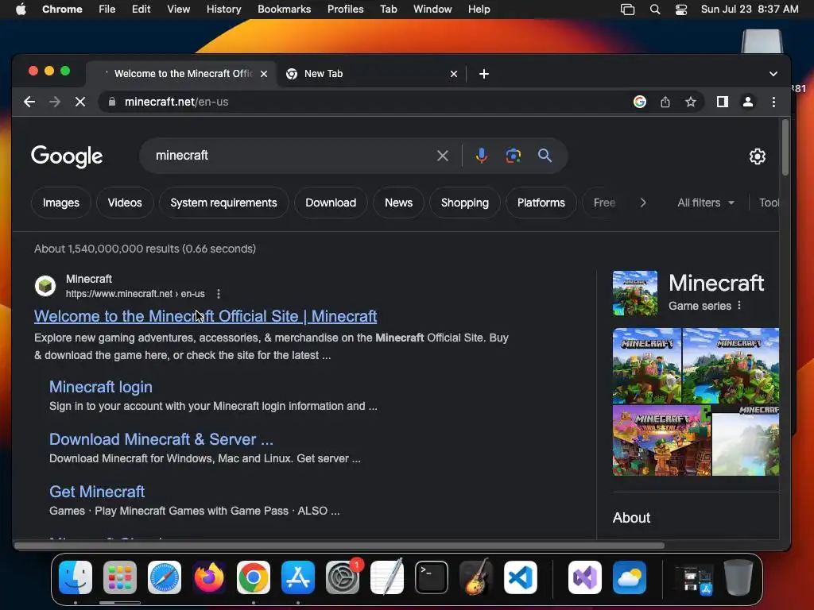Screen dimensions: 814x610
Task: Open the Bookmarks menu
Action: pos(284,10)
